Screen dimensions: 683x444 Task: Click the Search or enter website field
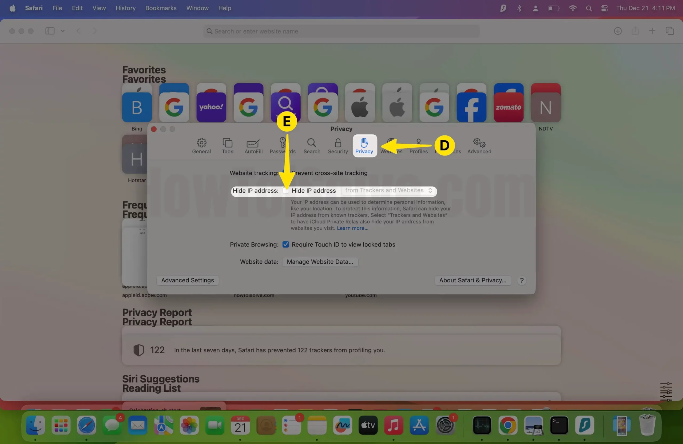341,31
